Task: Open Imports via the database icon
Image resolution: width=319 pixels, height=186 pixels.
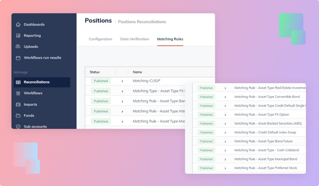Action: [18, 104]
